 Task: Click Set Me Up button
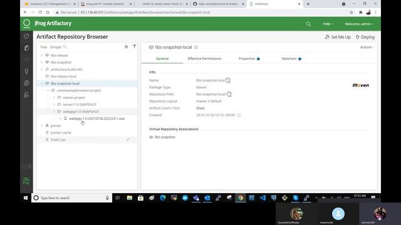pos(338,37)
